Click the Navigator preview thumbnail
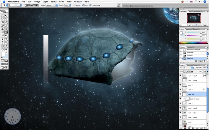This screenshot has height=130, width=209. click(194, 18)
